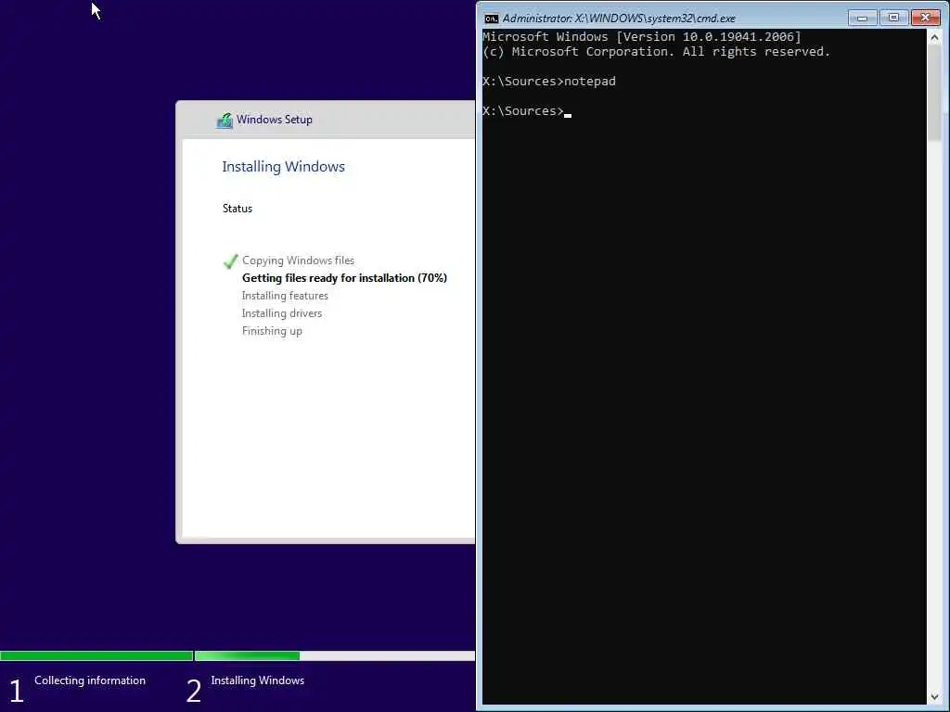
Task: Click the Finishing up line
Action: point(272,331)
